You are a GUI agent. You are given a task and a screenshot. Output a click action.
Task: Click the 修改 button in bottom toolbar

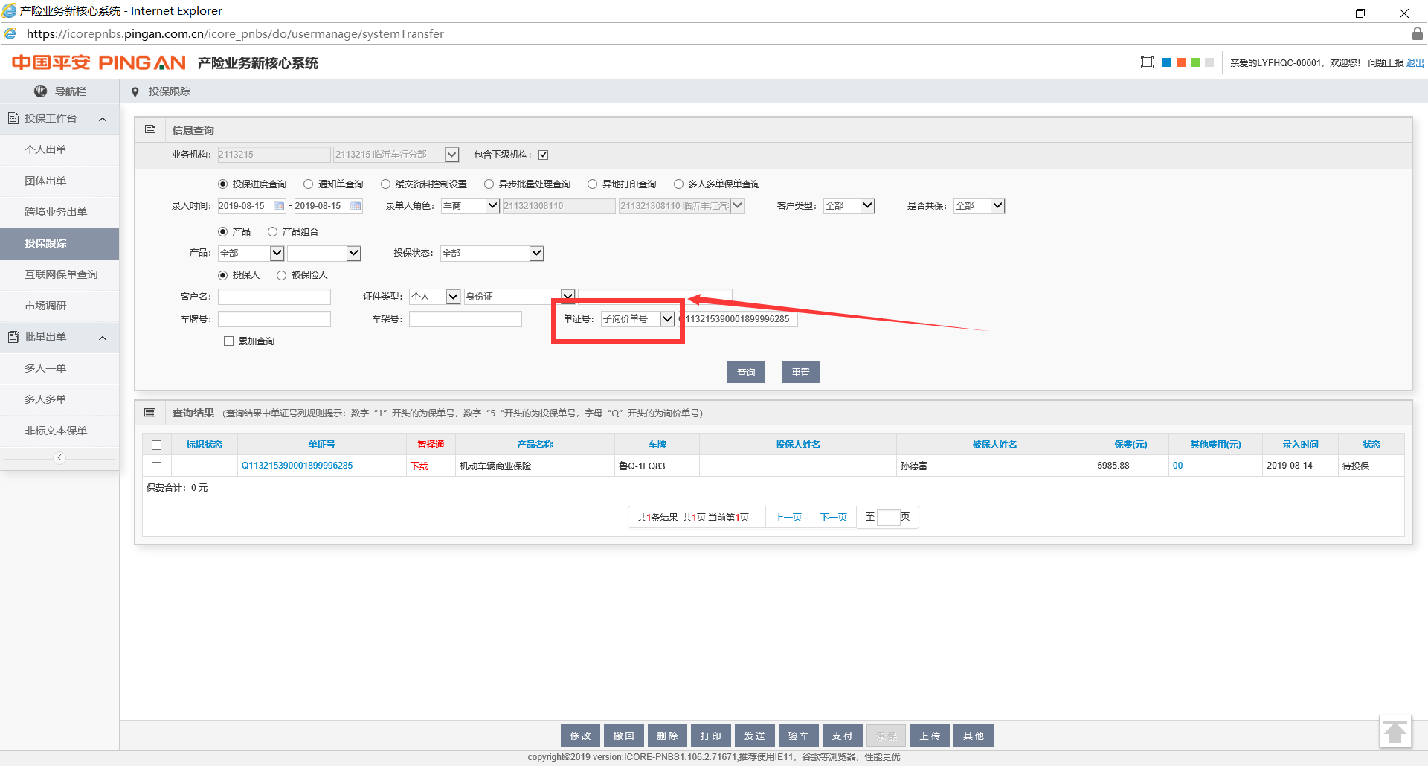pyautogui.click(x=580, y=736)
